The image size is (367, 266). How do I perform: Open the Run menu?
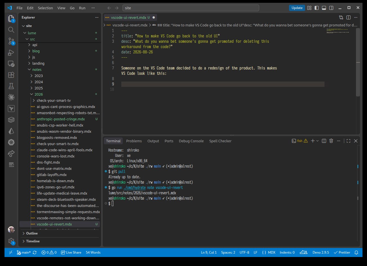click(x=82, y=8)
